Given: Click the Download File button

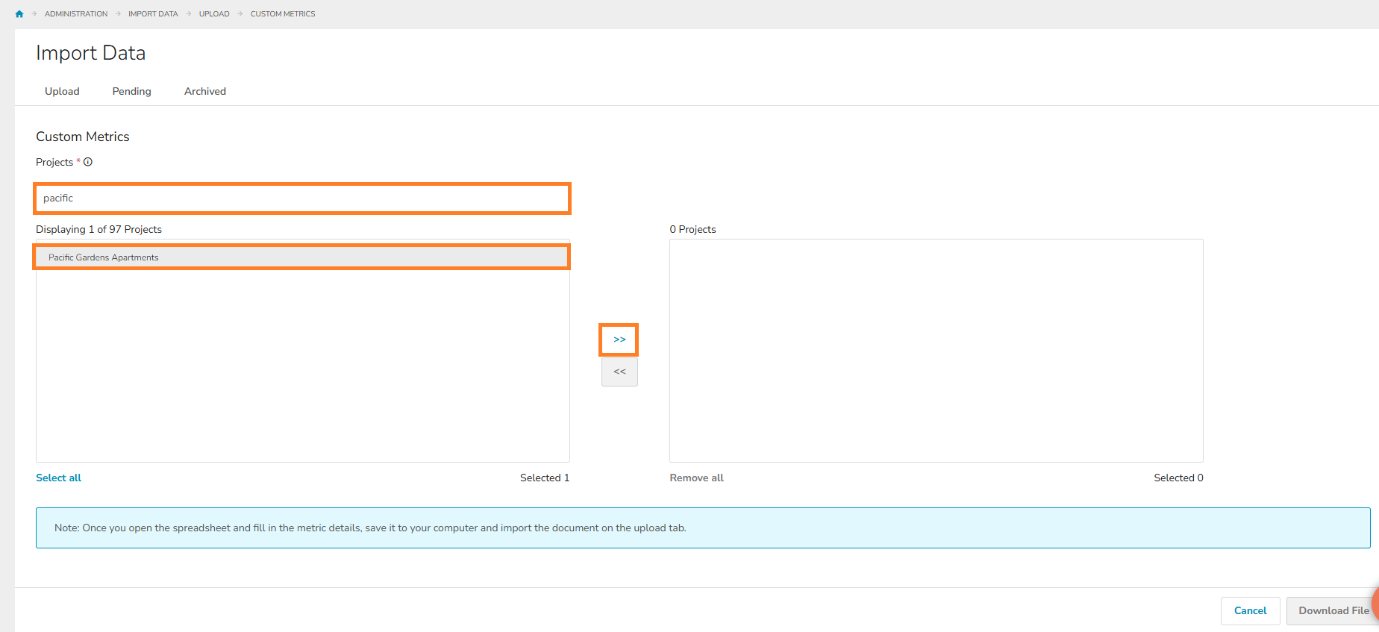Looking at the screenshot, I should pyautogui.click(x=1331, y=610).
